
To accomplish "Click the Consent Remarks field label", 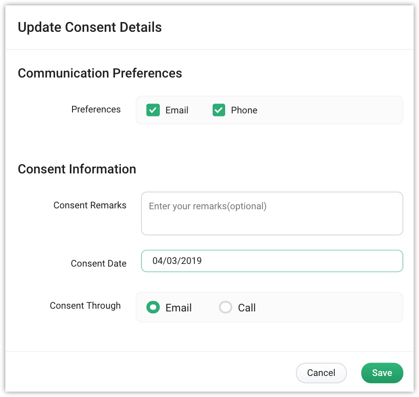I will tap(90, 205).
